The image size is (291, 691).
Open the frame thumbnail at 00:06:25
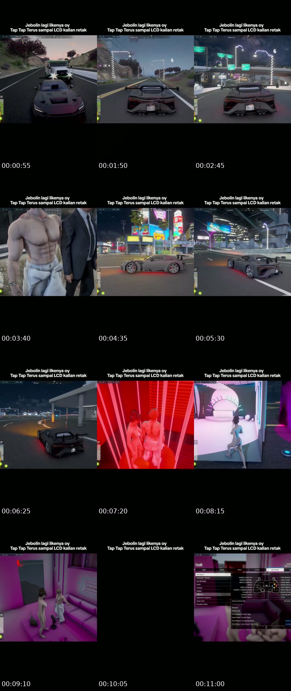[48, 424]
